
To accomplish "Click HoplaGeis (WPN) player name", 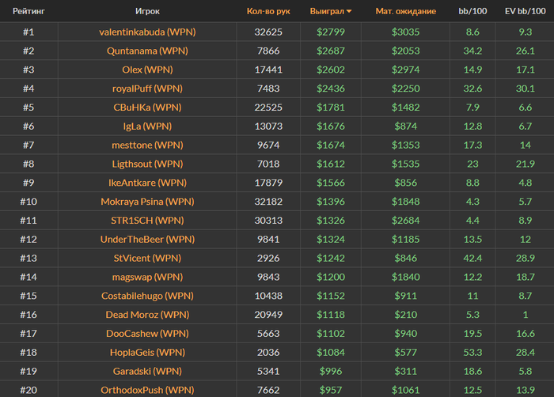I will (147, 352).
